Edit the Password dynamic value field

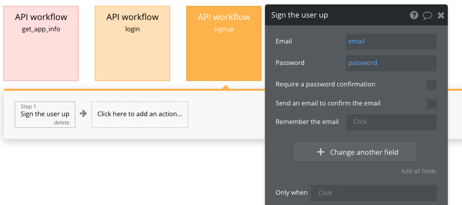tap(391, 63)
